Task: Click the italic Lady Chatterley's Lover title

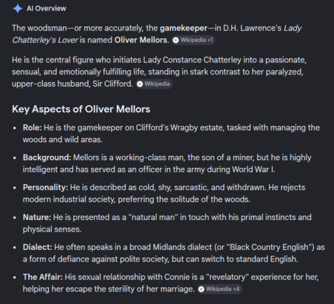Action: coord(157,34)
